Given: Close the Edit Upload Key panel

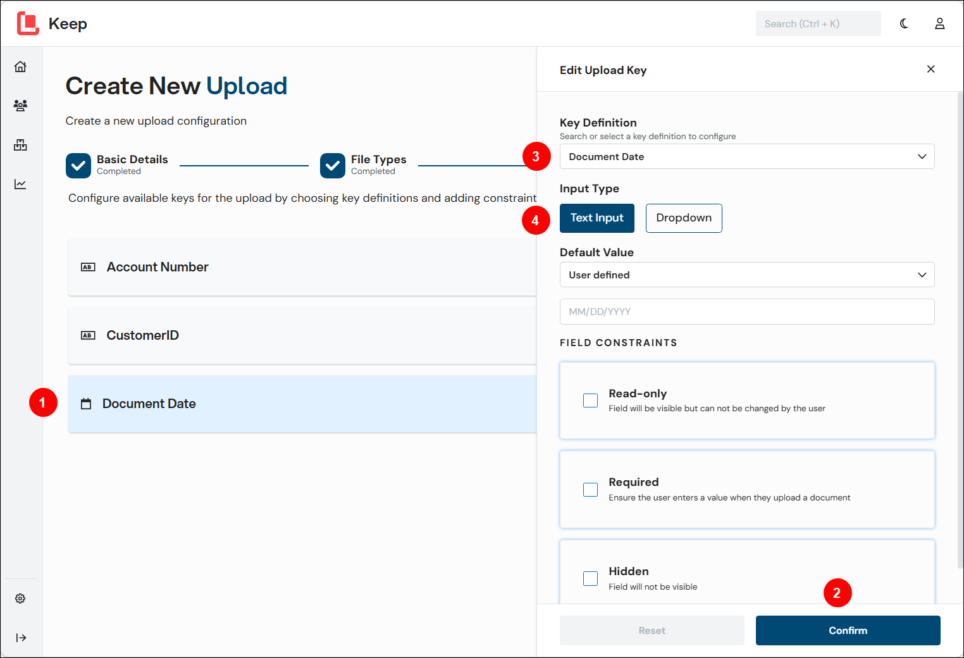Looking at the screenshot, I should 931,69.
